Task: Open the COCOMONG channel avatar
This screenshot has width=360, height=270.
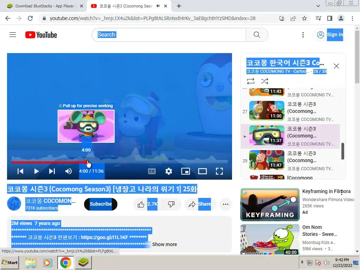Action: coord(14,204)
